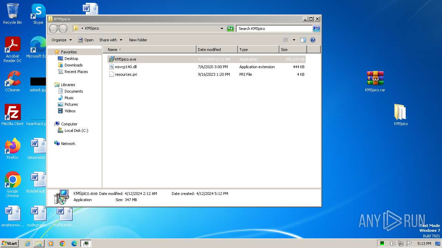Select the KMSpico.exe file icon
The image size is (442, 248).
[x=112, y=59]
